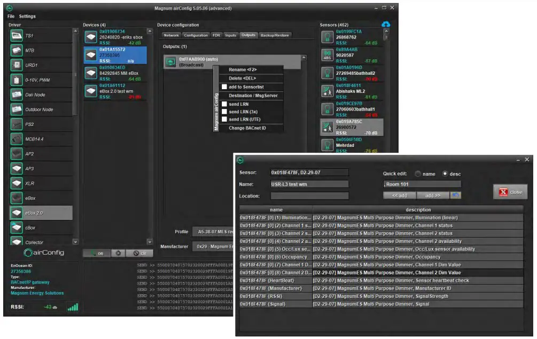Screen dimensions: 537x339
Task: Click the 0-10V, PWM driver icon
Action: click(x=17, y=80)
